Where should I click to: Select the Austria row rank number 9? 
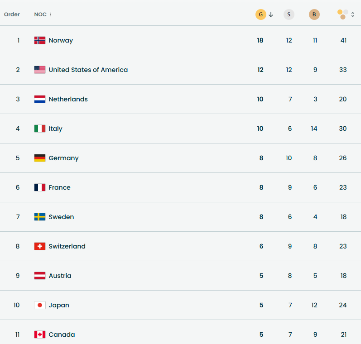pyautogui.click(x=18, y=276)
